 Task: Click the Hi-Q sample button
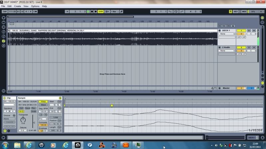tap(21, 112)
